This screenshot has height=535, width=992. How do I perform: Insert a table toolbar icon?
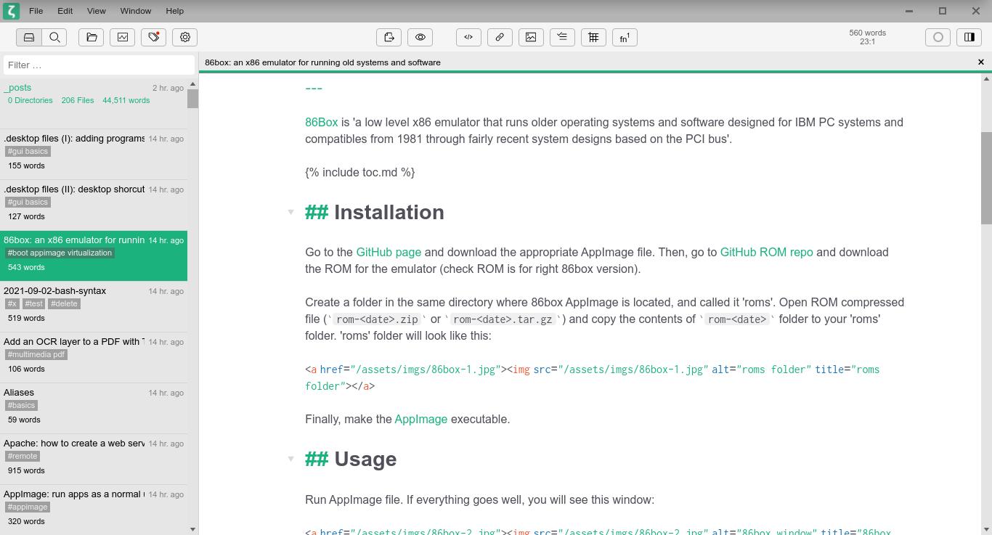(593, 37)
